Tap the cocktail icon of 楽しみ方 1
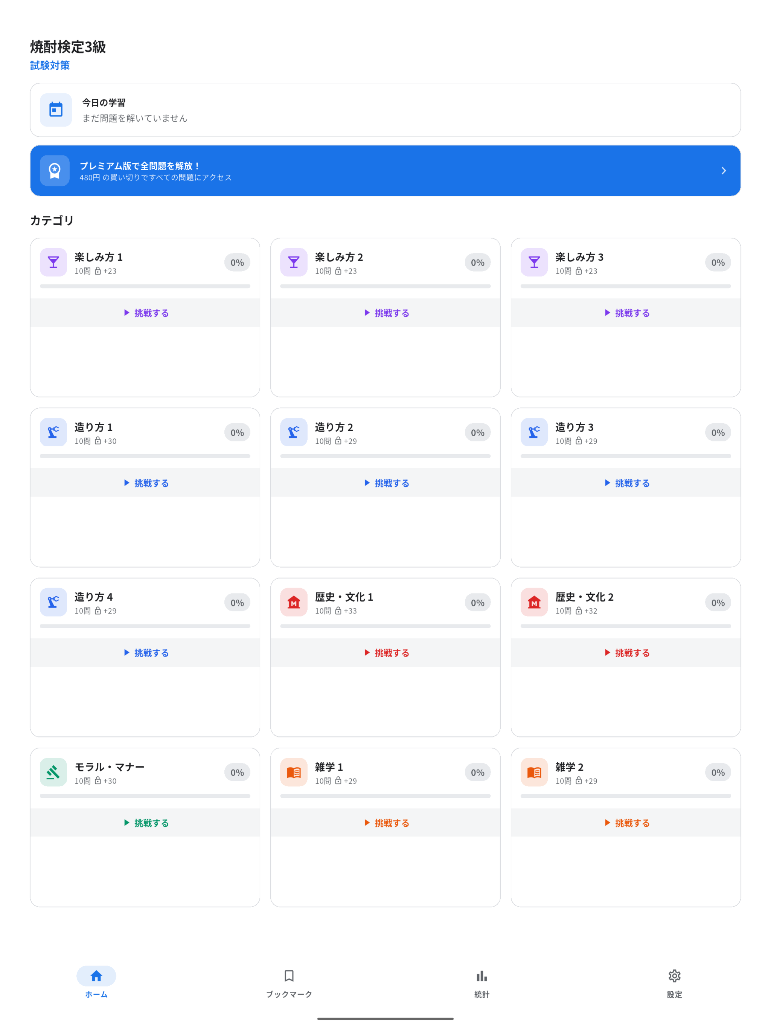 coord(53,263)
